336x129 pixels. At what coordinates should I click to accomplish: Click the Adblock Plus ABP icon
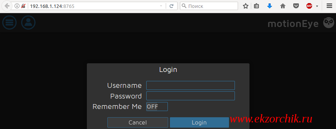309,6
